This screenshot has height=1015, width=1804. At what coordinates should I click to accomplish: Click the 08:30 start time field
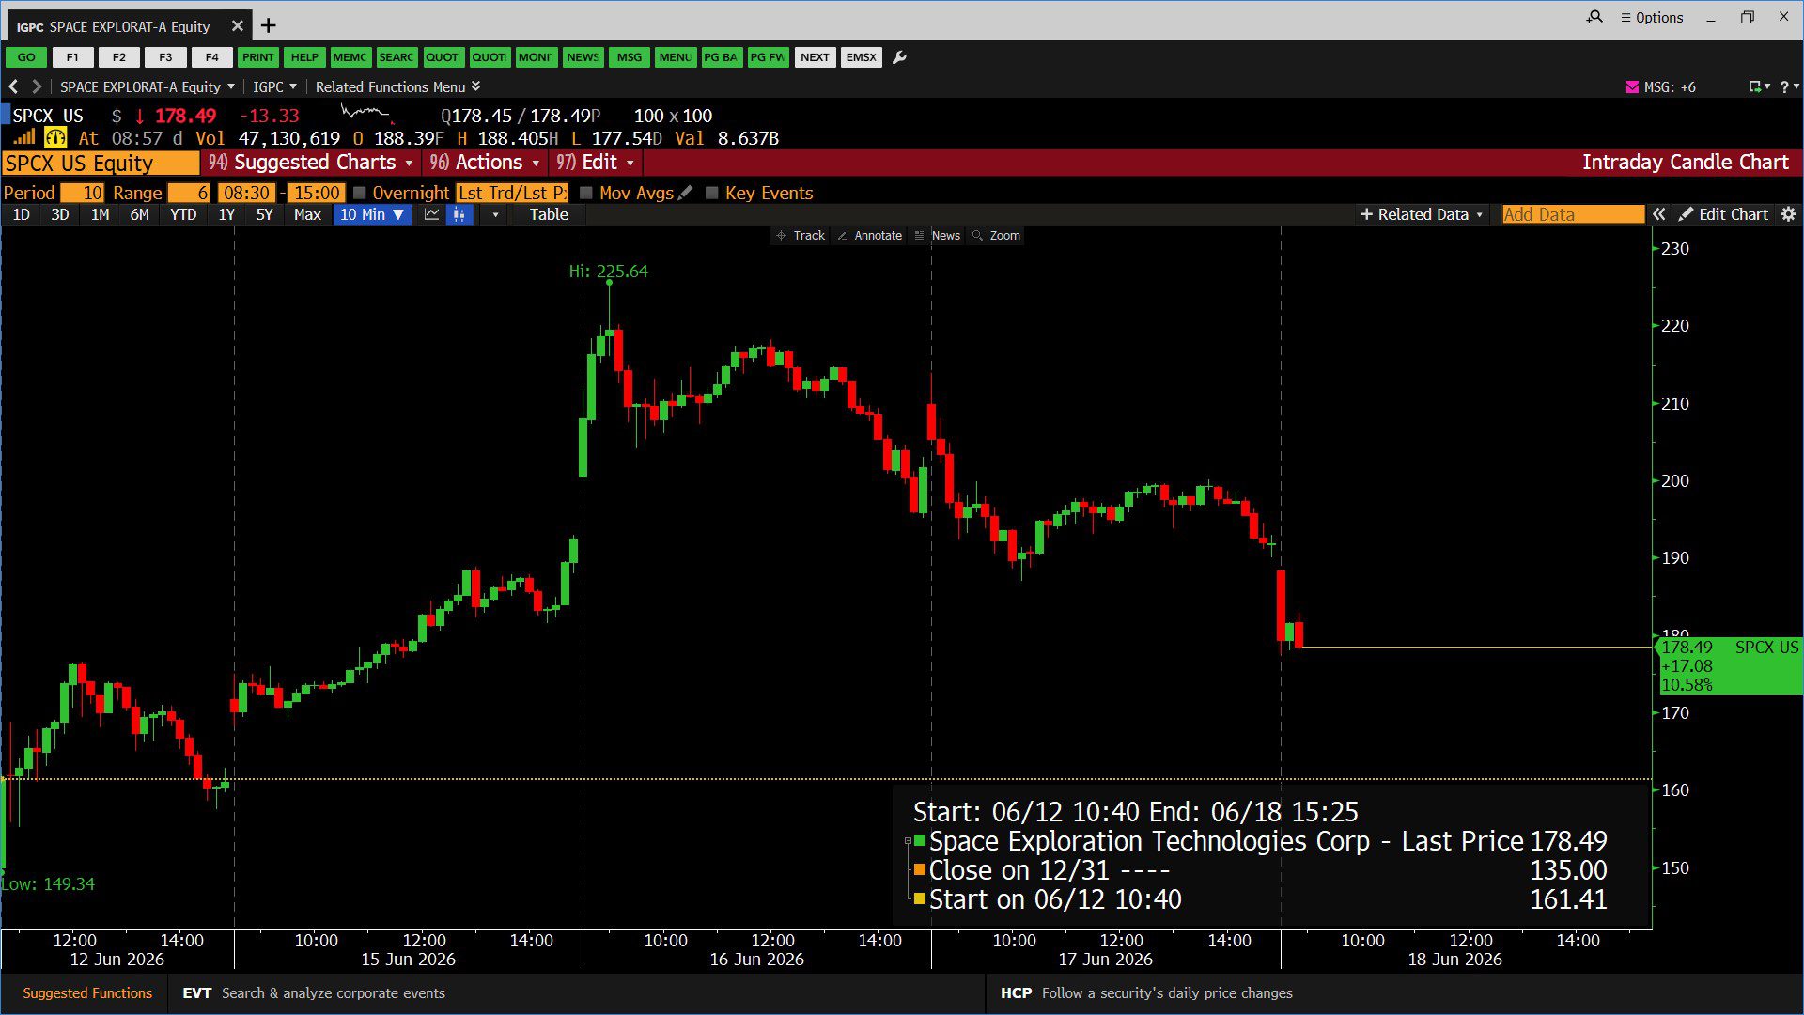(x=246, y=193)
